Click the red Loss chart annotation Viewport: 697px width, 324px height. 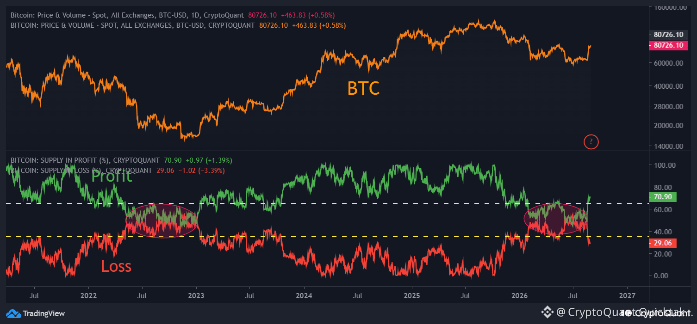(116, 266)
